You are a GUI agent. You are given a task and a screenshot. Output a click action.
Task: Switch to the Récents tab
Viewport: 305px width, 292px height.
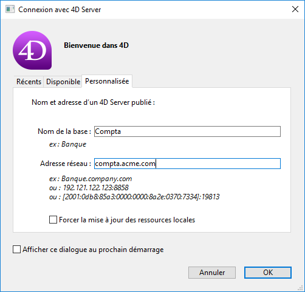coord(29,82)
